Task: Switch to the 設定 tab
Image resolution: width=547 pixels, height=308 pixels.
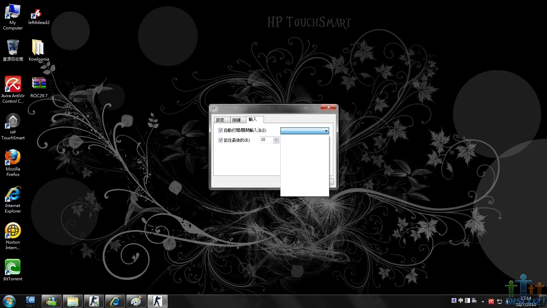Action: click(x=221, y=120)
